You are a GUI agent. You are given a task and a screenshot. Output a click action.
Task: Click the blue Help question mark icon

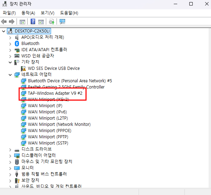click(x=33, y=21)
